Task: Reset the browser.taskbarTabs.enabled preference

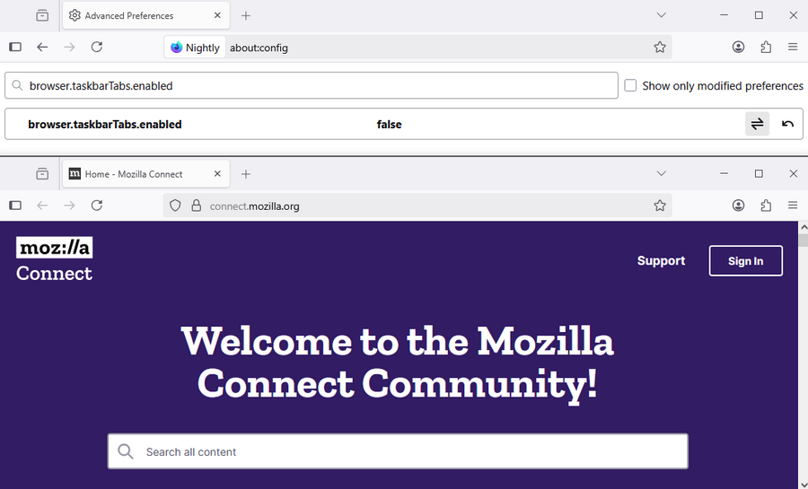Action: pos(787,125)
